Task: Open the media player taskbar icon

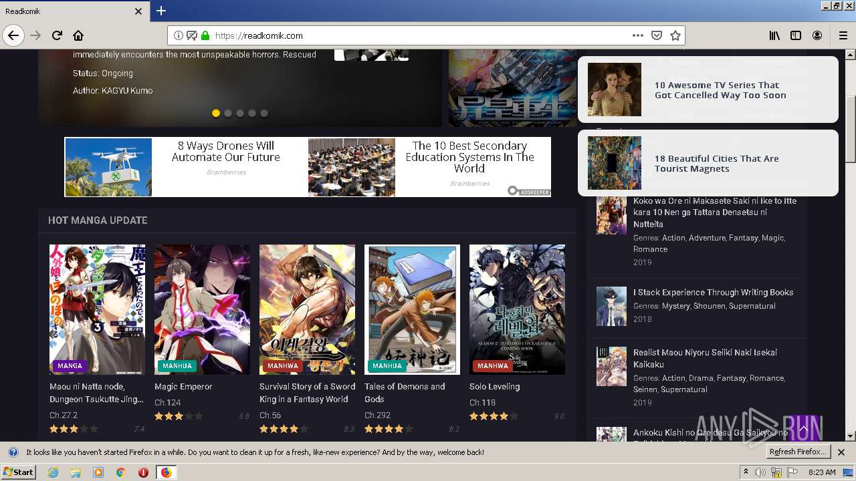Action: 98,472
